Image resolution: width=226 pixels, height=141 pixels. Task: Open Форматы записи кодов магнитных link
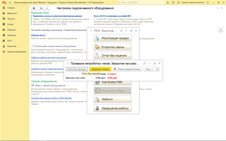pyautogui.click(x=47, y=69)
